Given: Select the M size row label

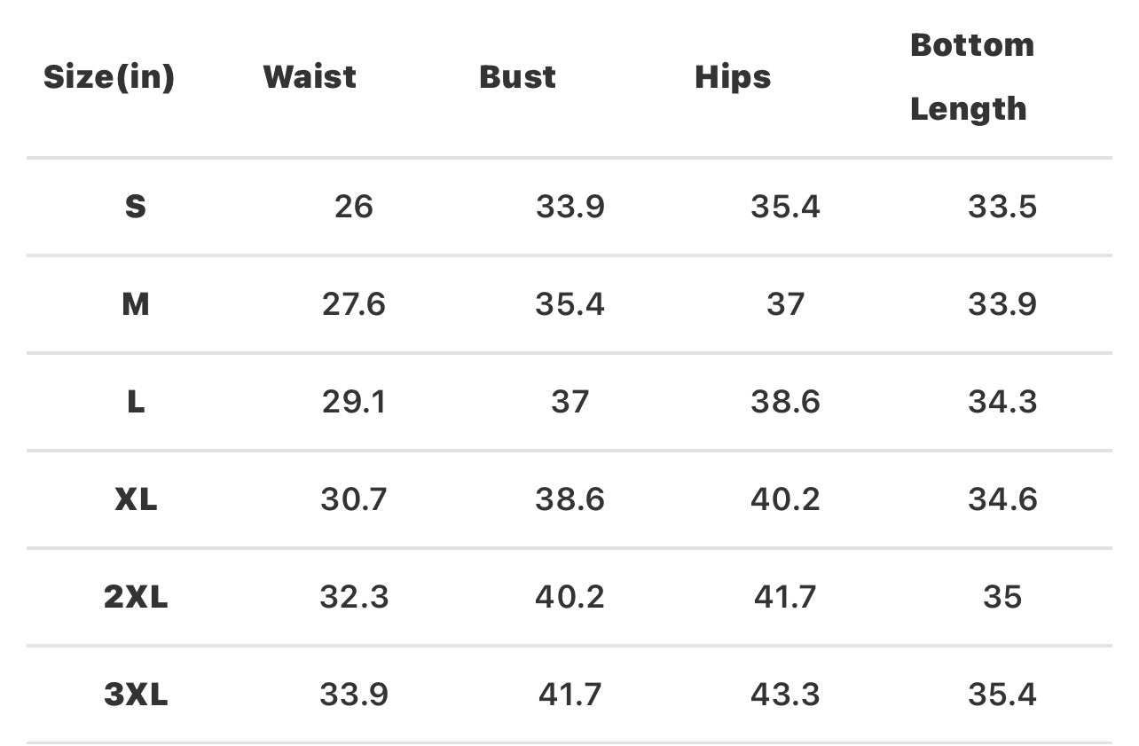Looking at the screenshot, I should pos(135,304).
